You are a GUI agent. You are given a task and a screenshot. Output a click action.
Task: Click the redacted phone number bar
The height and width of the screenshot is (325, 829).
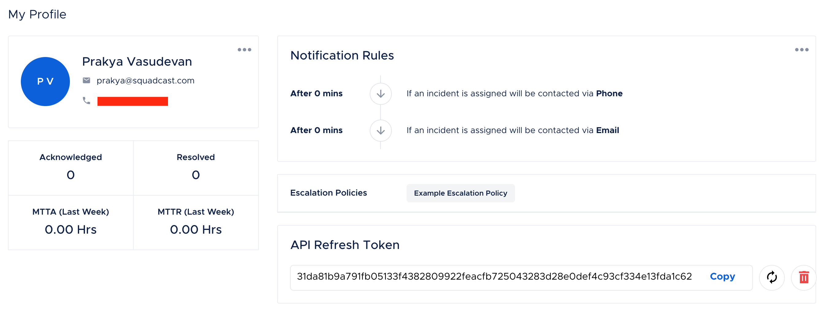(x=132, y=101)
